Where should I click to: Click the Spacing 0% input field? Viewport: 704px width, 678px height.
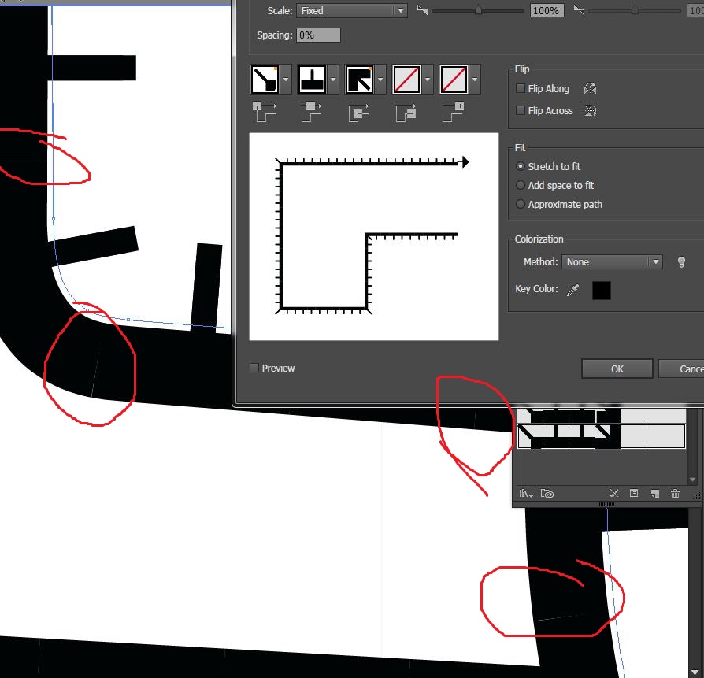click(318, 35)
